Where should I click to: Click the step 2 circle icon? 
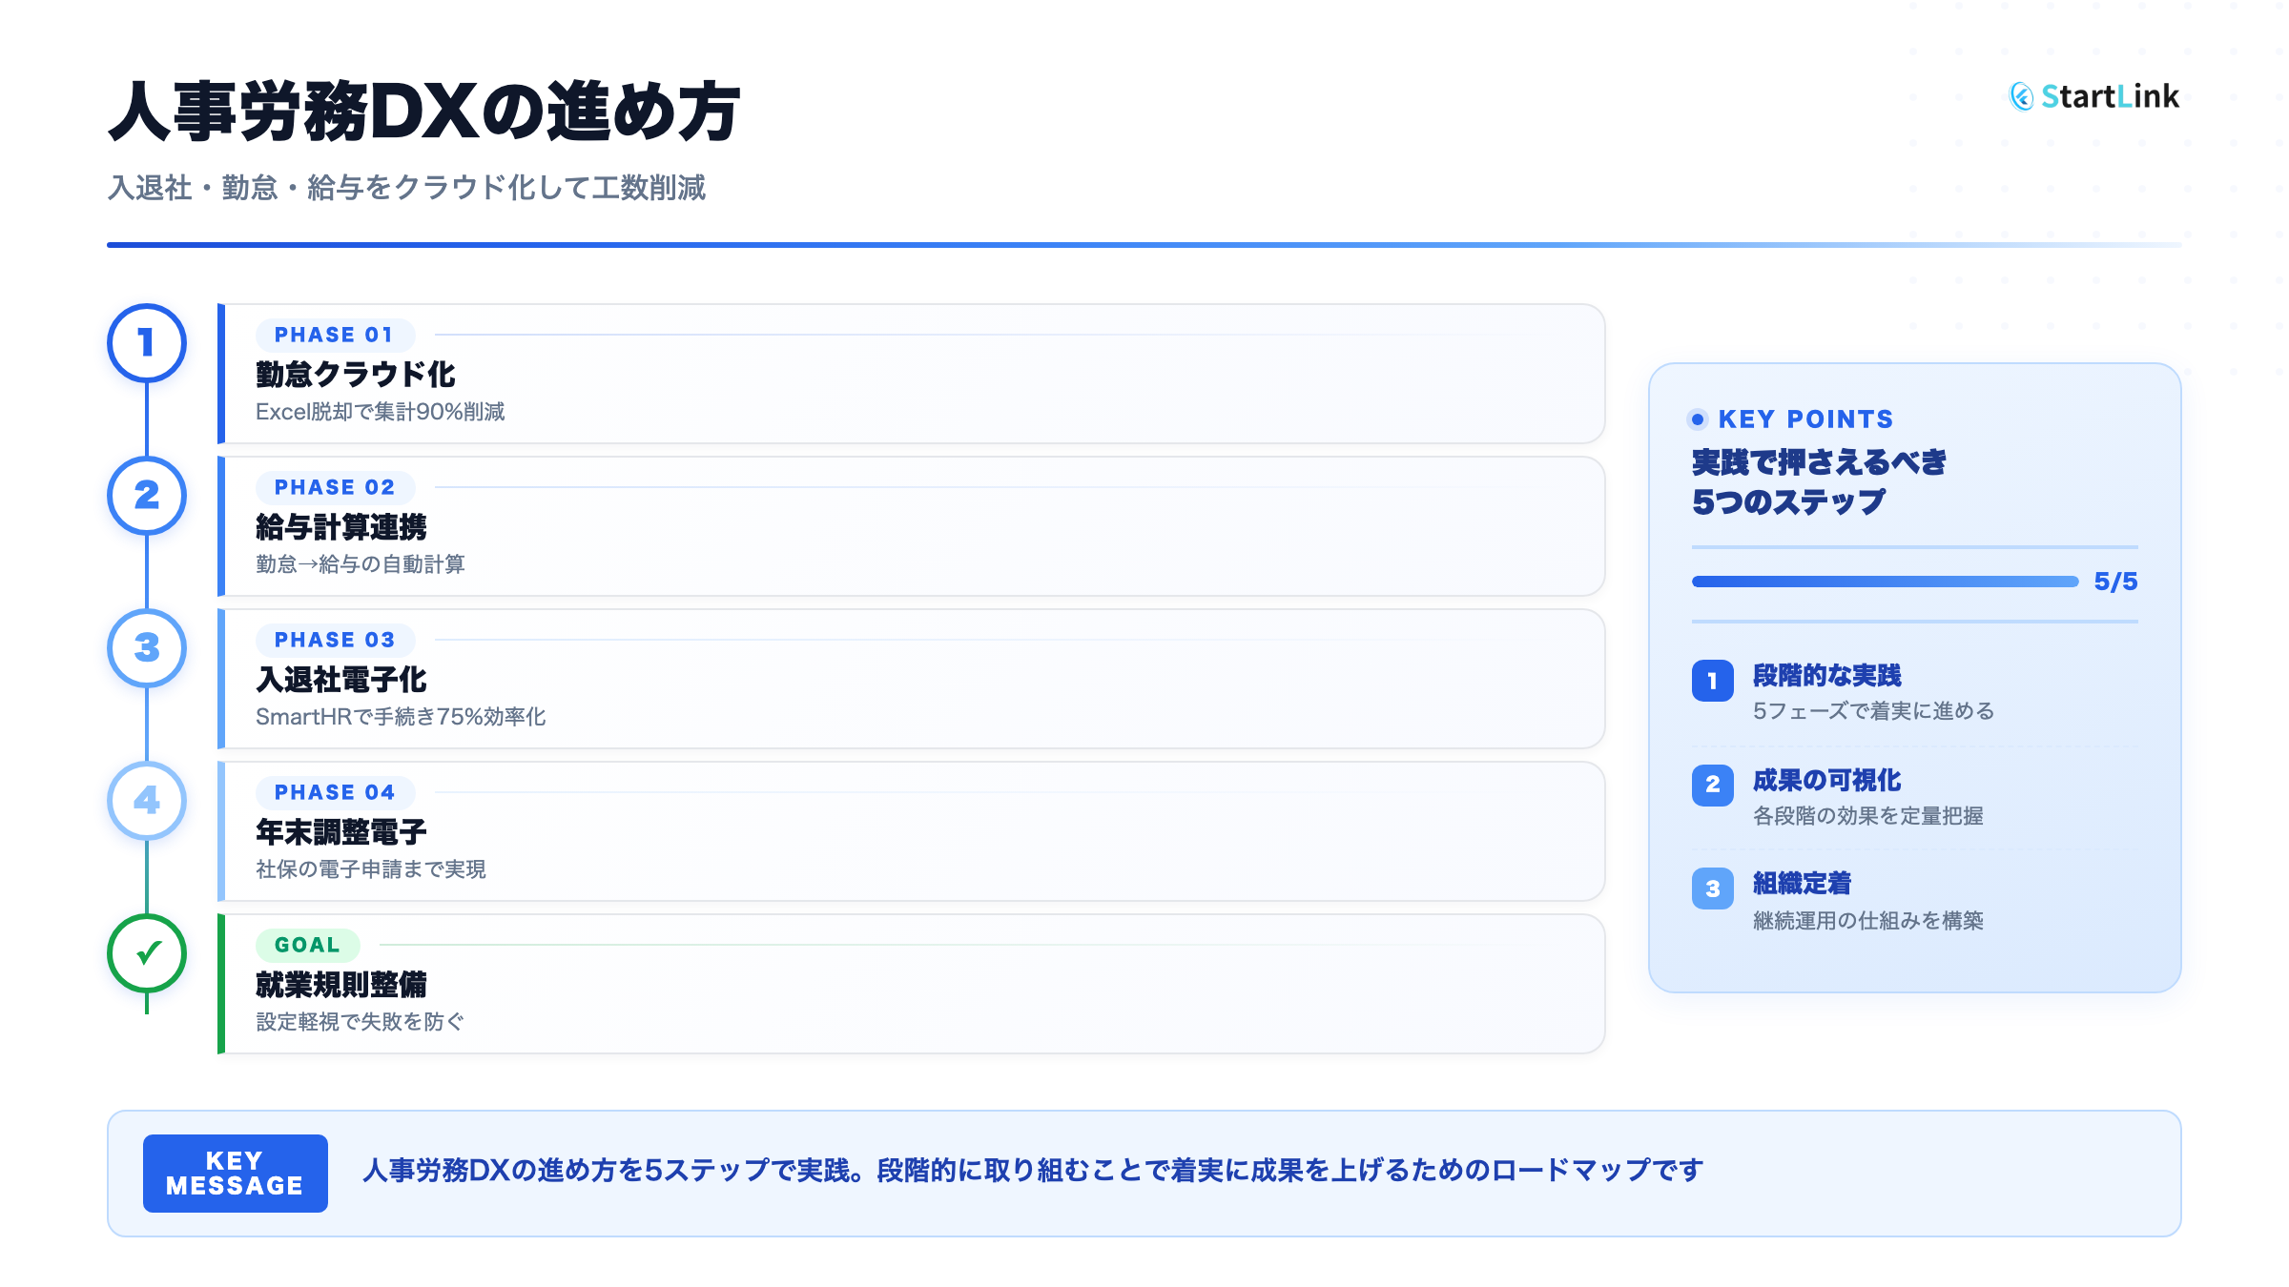point(146,496)
